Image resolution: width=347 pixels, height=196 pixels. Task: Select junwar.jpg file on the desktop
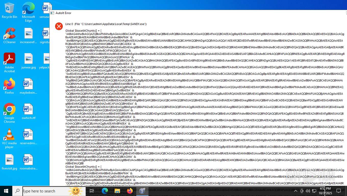[x=28, y=61]
